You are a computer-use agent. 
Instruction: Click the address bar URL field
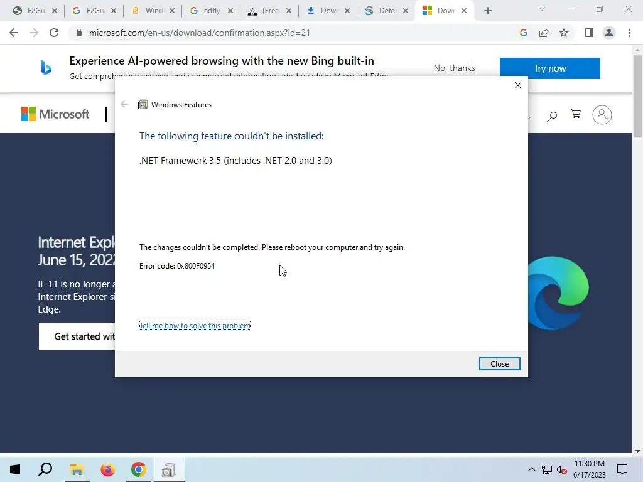(199, 33)
